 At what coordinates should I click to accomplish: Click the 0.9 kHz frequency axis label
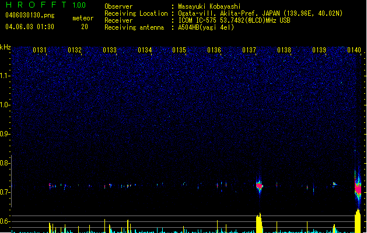[5, 134]
